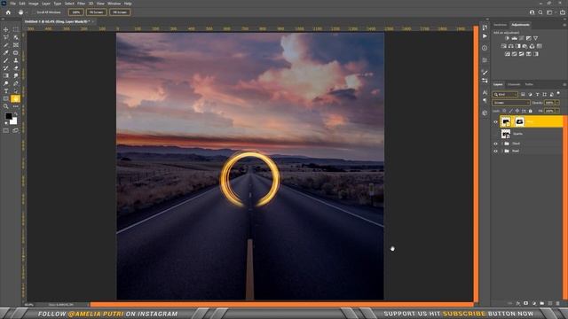
Task: Select the Eyedropper tool
Action: tap(6, 53)
